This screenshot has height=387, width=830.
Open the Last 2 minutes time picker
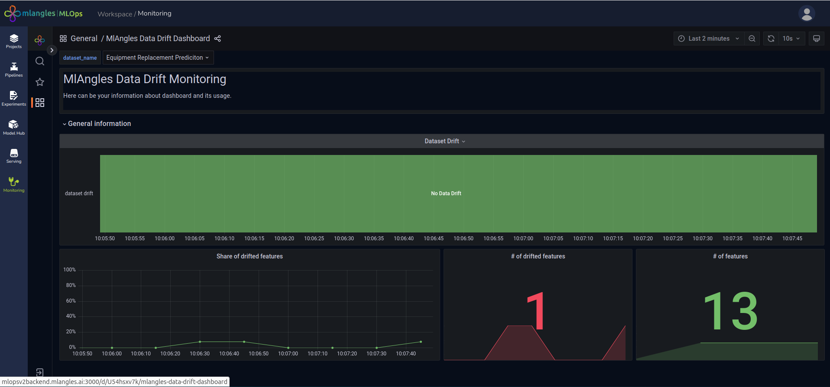708,39
